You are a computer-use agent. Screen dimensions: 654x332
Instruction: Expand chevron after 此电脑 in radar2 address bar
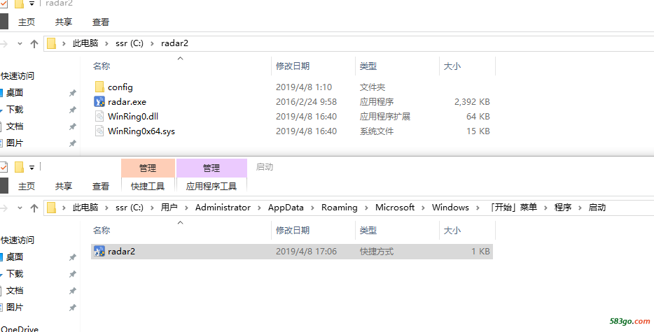(106, 43)
